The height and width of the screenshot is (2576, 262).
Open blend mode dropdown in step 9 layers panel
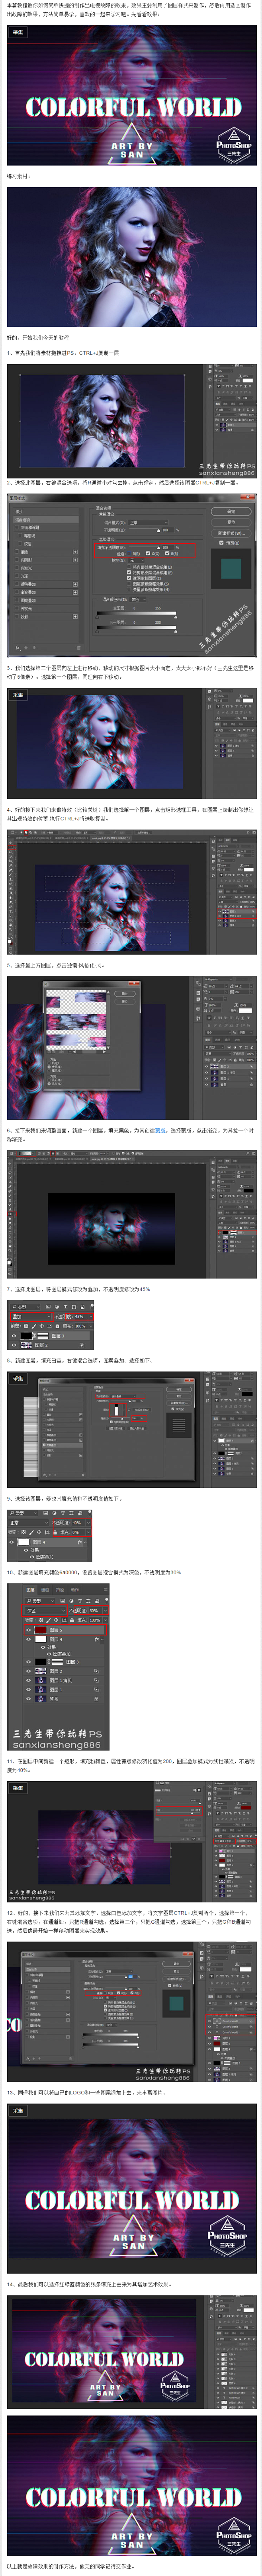[30, 1522]
